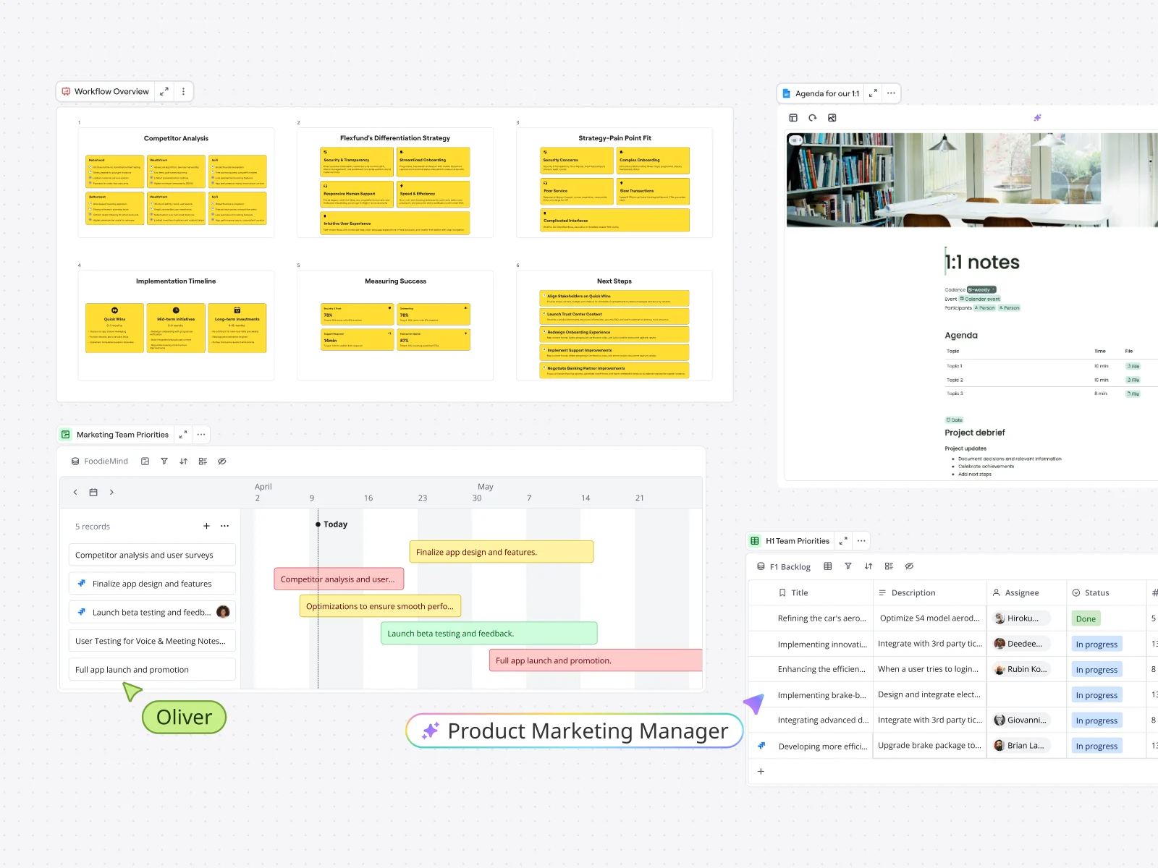Open the F1 Backlog database source
The image size is (1158, 868).
click(x=784, y=567)
